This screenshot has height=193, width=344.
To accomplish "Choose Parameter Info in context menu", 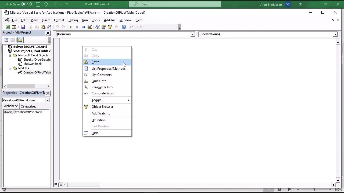I will [107, 87].
